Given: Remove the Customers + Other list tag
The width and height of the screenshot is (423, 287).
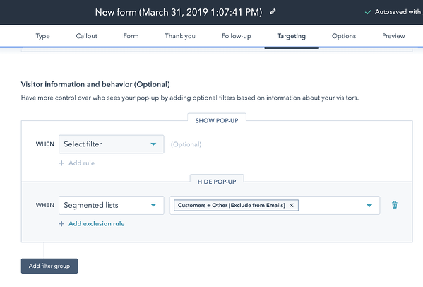Looking at the screenshot, I should pyautogui.click(x=292, y=205).
